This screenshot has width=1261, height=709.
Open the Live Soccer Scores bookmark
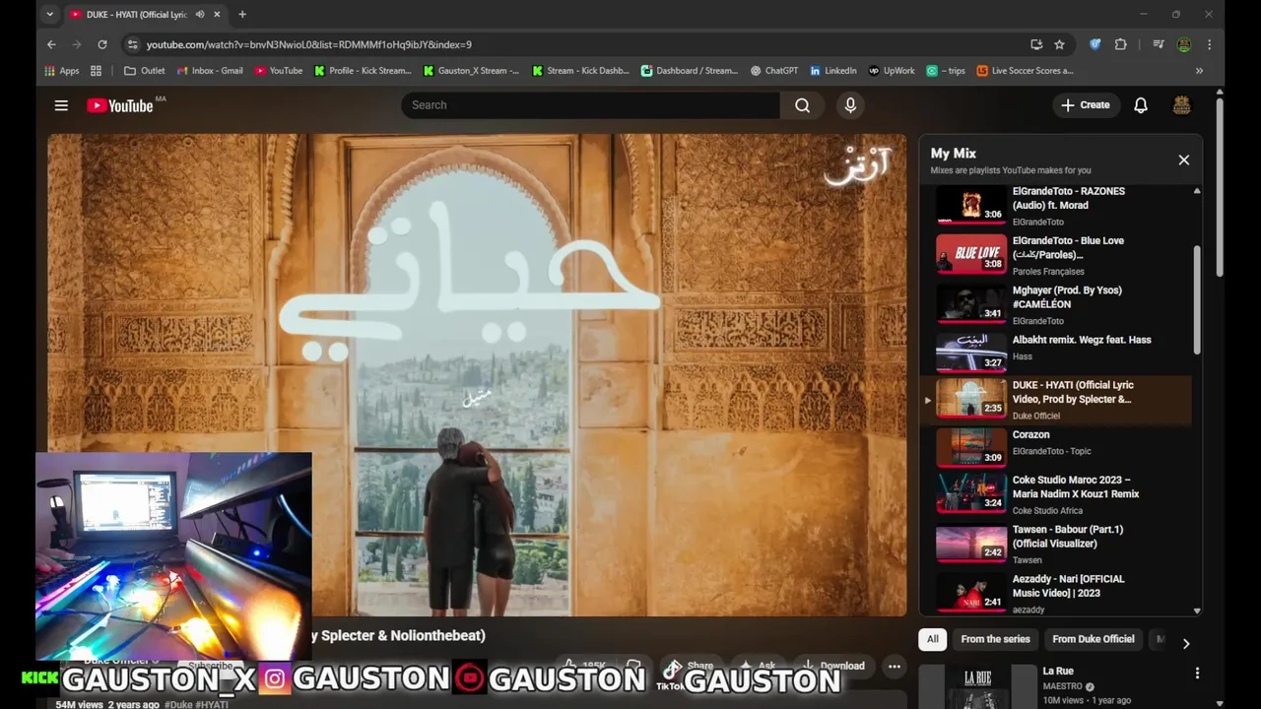point(1025,71)
